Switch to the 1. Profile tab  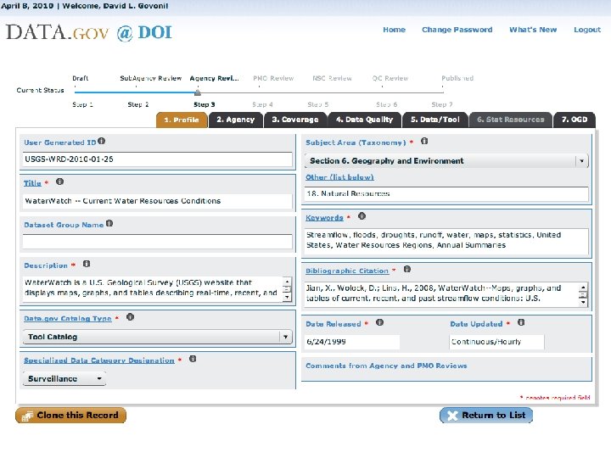182,120
